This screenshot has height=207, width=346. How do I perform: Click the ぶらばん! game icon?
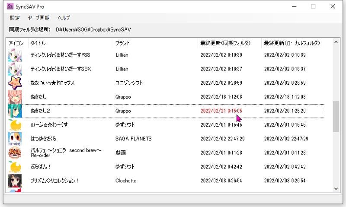click(x=15, y=167)
